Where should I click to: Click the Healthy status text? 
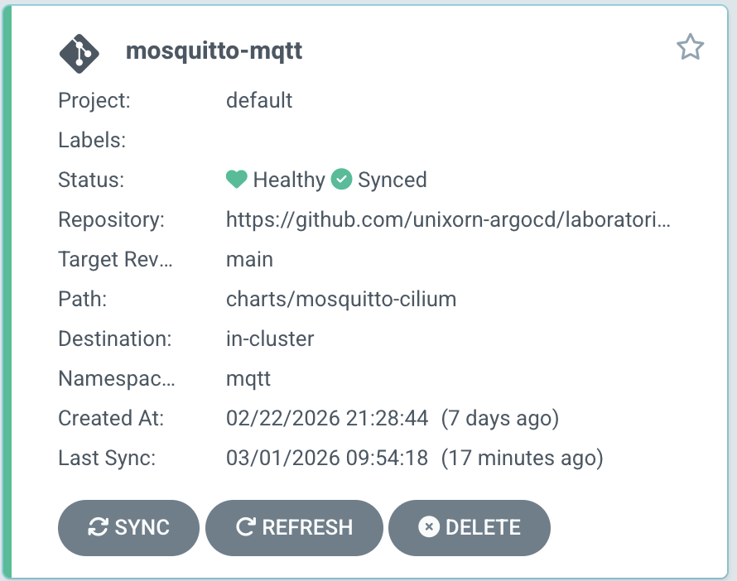click(289, 180)
